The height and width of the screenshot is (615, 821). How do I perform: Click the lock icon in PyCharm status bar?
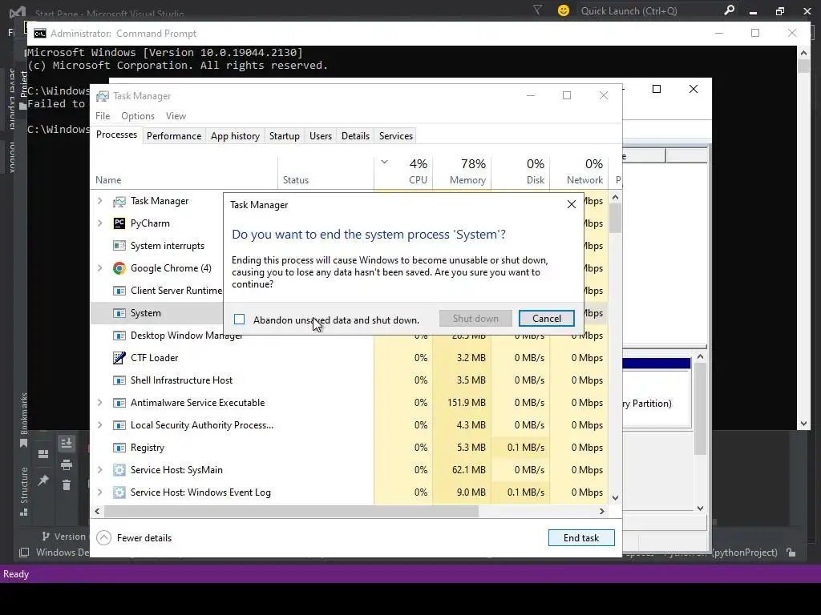pos(791,553)
